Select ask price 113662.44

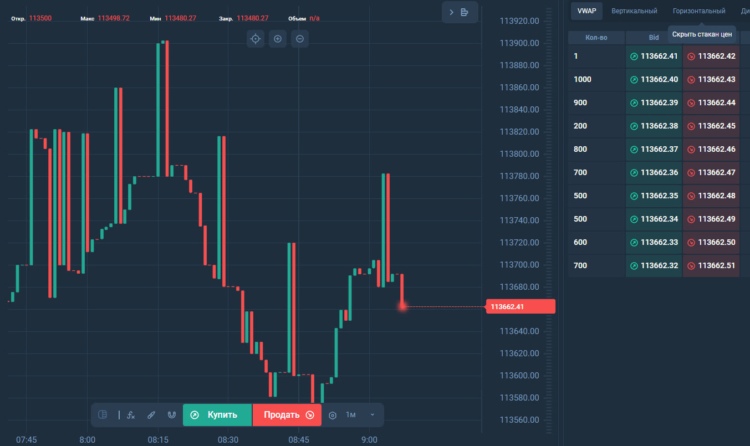pos(717,103)
